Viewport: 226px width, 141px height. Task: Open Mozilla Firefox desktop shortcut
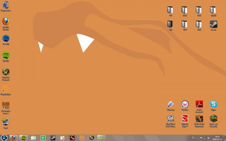(x=6, y=23)
